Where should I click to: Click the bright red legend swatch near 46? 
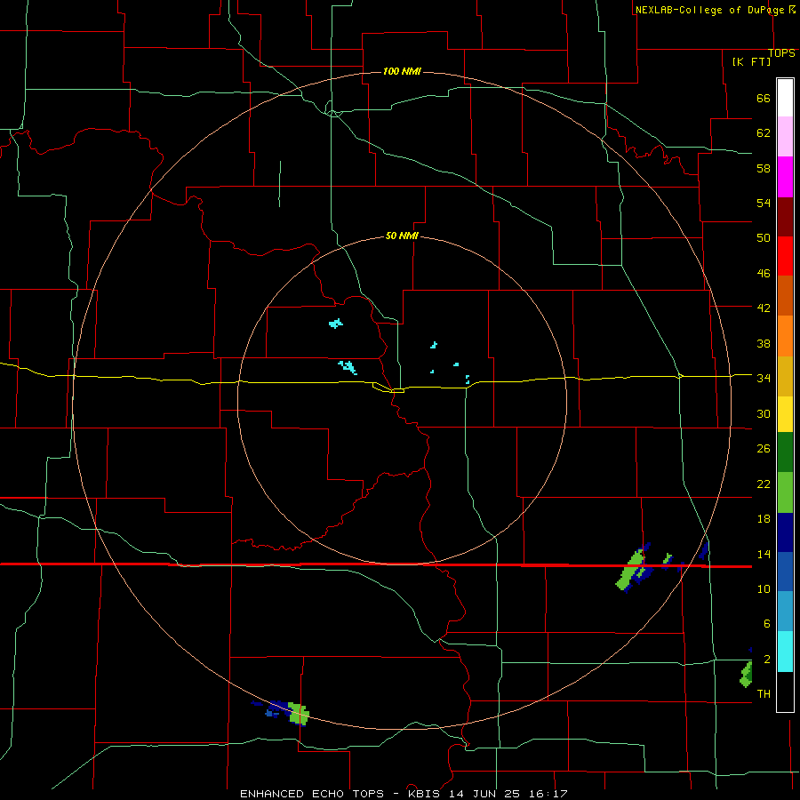tap(785, 256)
